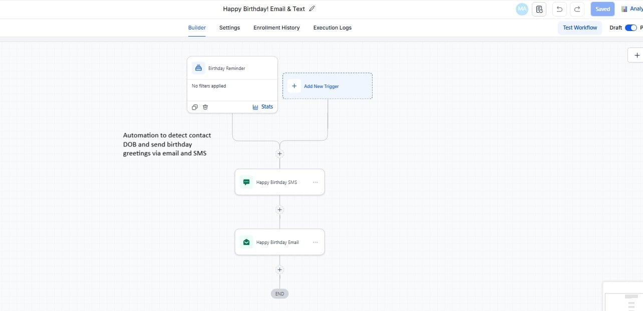This screenshot has height=311, width=643.
Task: Open the Analytics bar-chart view
Action: [x=624, y=8]
